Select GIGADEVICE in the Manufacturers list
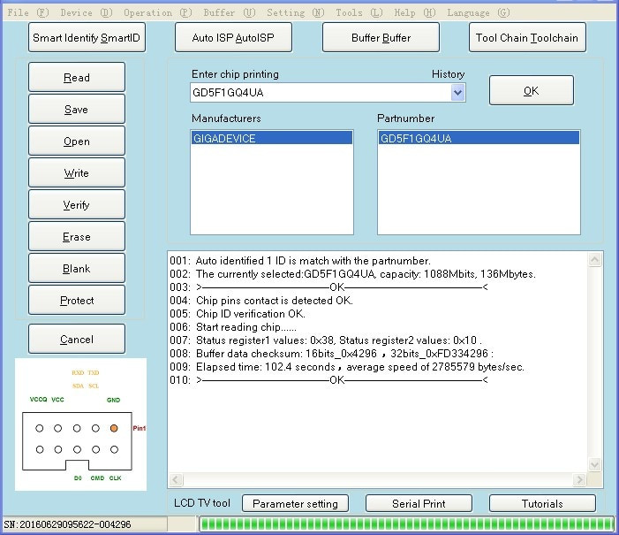619x535 pixels. click(272, 138)
